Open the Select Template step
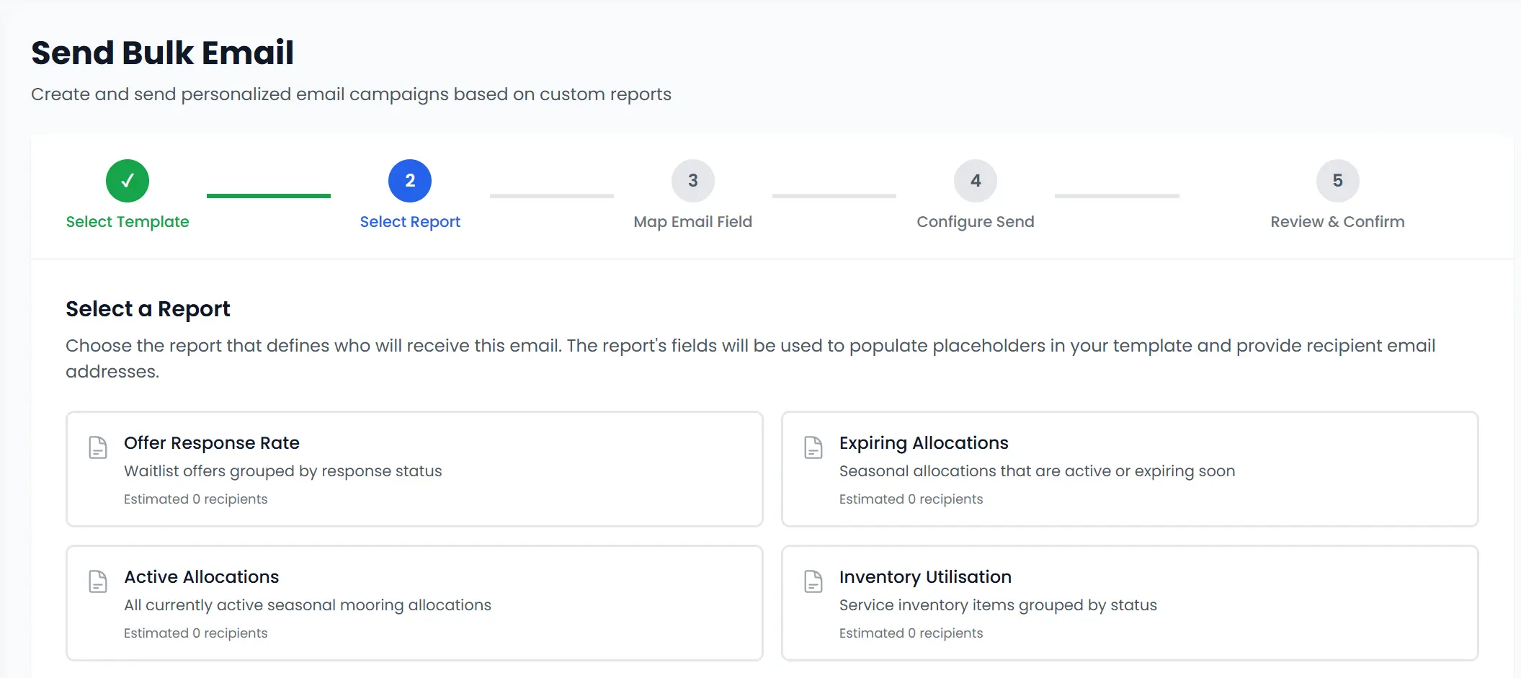Screen dimensions: 1521x678 click(x=128, y=221)
